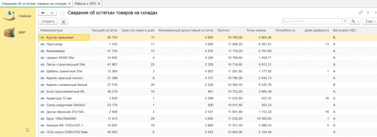Close the Работа с GPU tab
Viewport: 377px width, 137px height.
99,4
